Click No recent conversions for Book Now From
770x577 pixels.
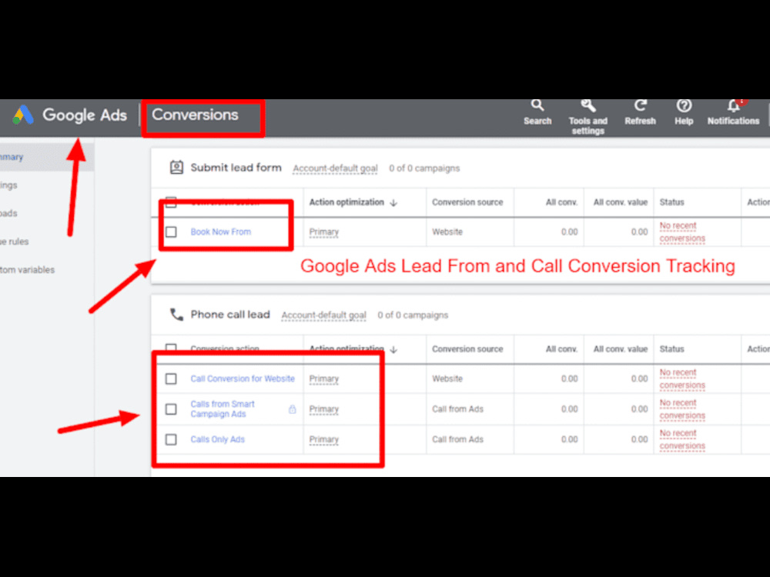682,232
